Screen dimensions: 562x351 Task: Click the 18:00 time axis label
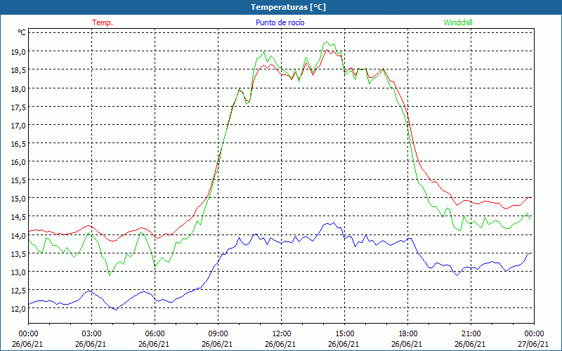tap(408, 333)
